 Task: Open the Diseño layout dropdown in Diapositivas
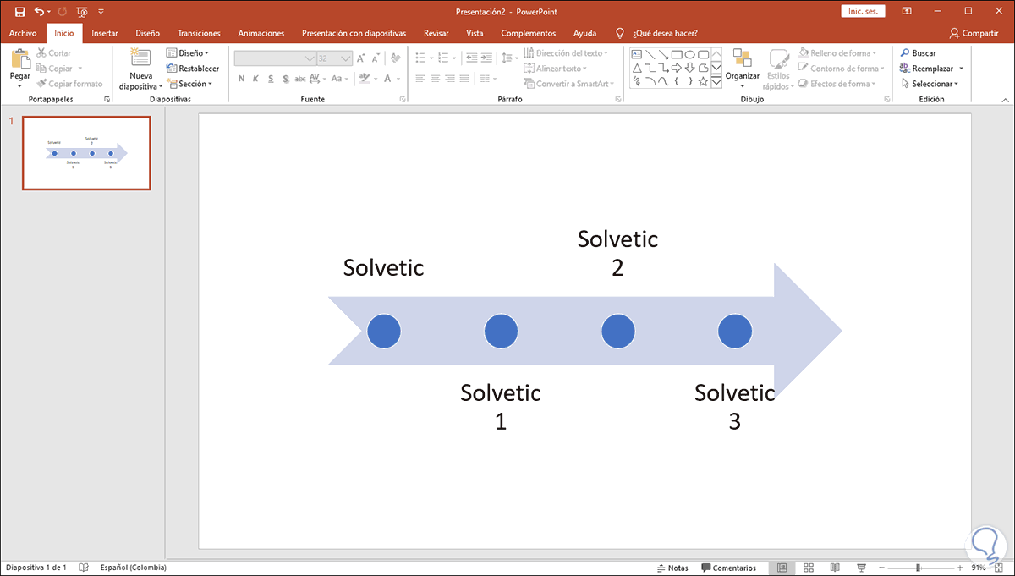188,53
